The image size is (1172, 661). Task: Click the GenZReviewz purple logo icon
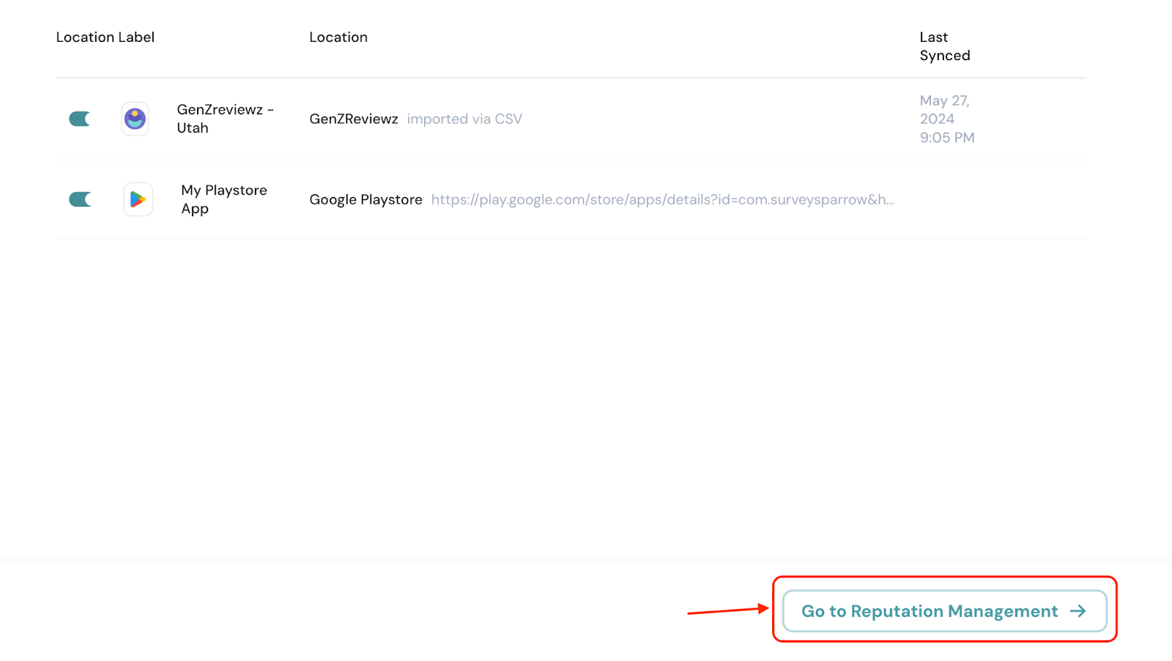click(x=135, y=119)
